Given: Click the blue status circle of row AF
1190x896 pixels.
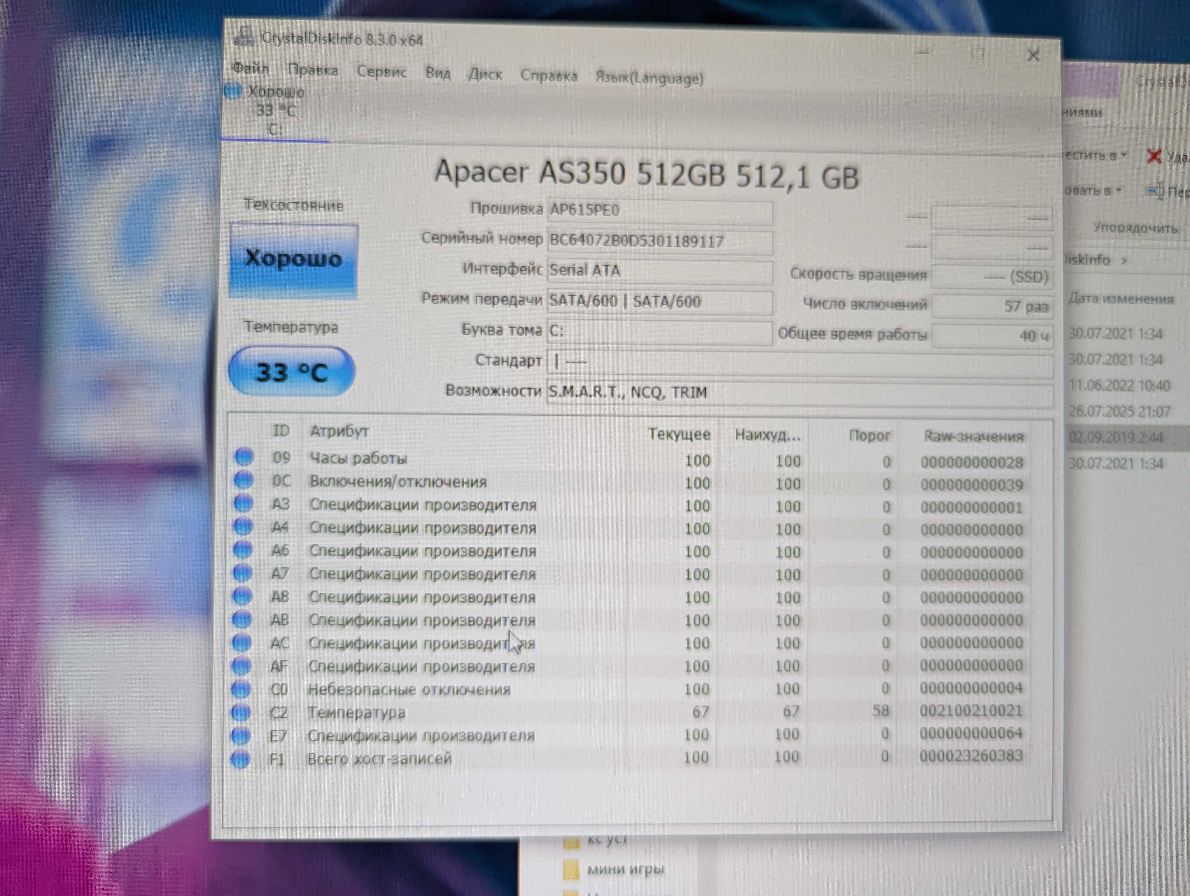Looking at the screenshot, I should (x=241, y=665).
